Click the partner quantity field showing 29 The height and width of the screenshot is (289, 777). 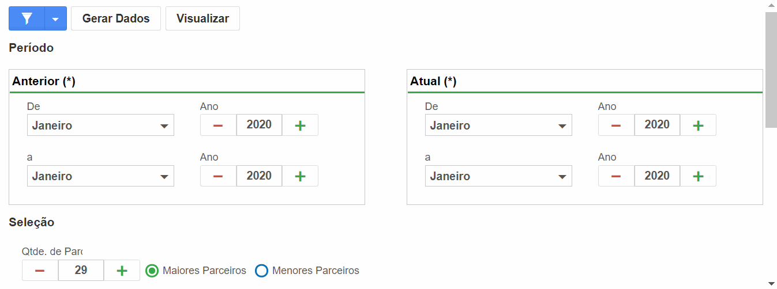click(x=81, y=271)
